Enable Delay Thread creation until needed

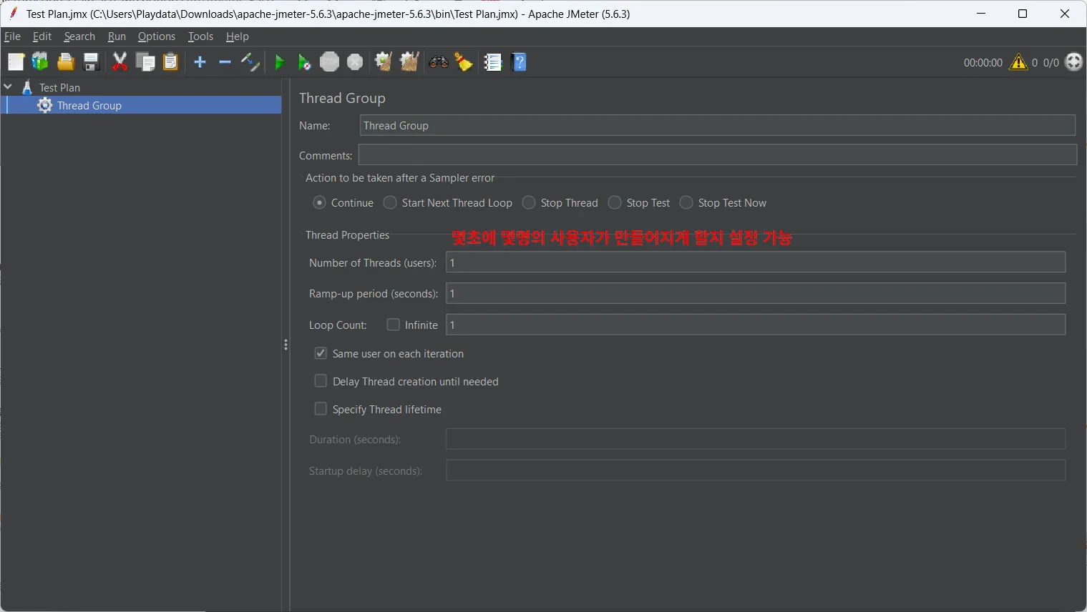321,381
